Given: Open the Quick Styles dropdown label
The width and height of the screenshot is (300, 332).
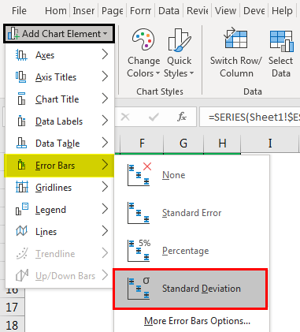Looking at the screenshot, I should pos(179,67).
